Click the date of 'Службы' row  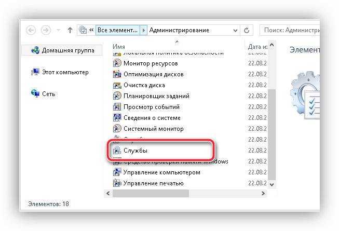(x=257, y=151)
